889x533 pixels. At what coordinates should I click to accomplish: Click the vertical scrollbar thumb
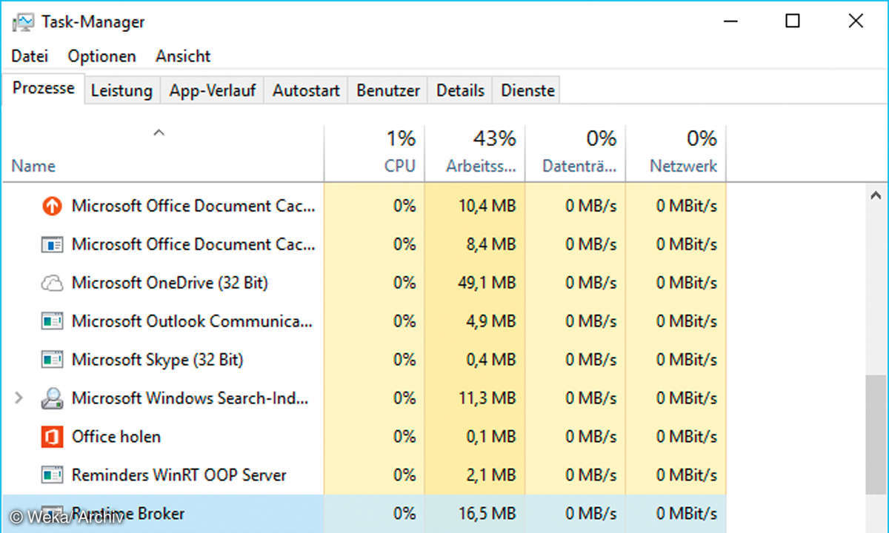tap(875, 435)
